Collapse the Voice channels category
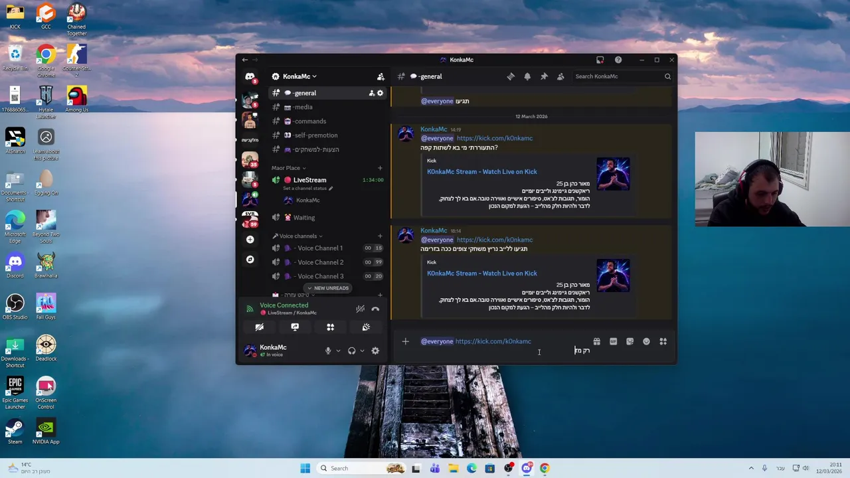The image size is (850, 478). point(297,236)
